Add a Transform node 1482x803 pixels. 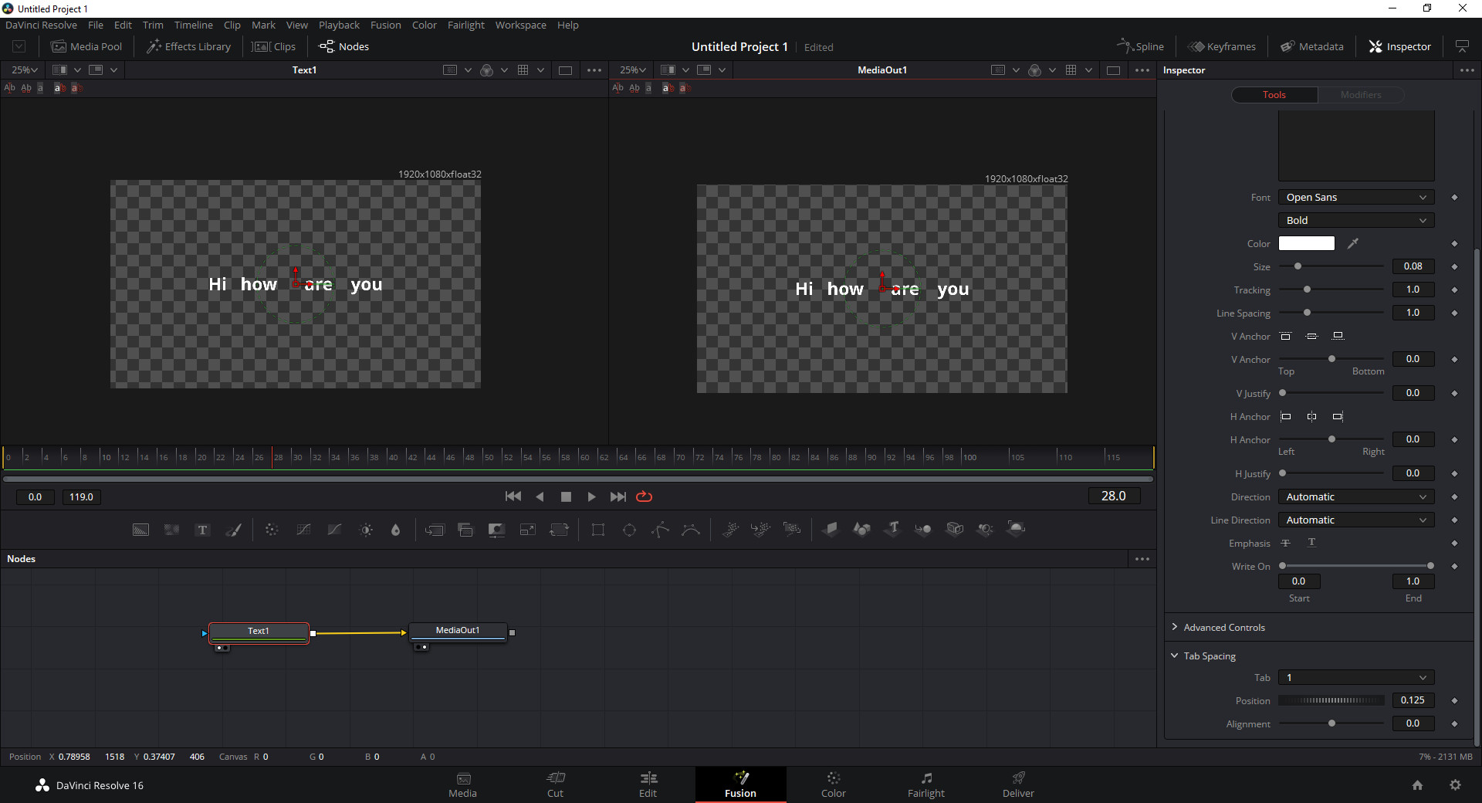[559, 530]
